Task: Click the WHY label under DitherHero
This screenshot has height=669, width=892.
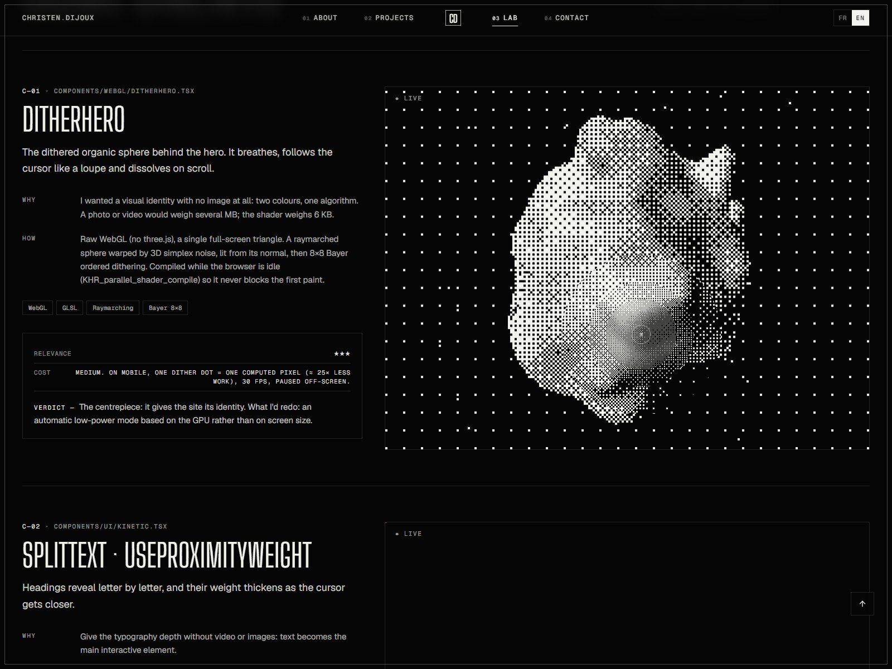Action: tap(29, 200)
